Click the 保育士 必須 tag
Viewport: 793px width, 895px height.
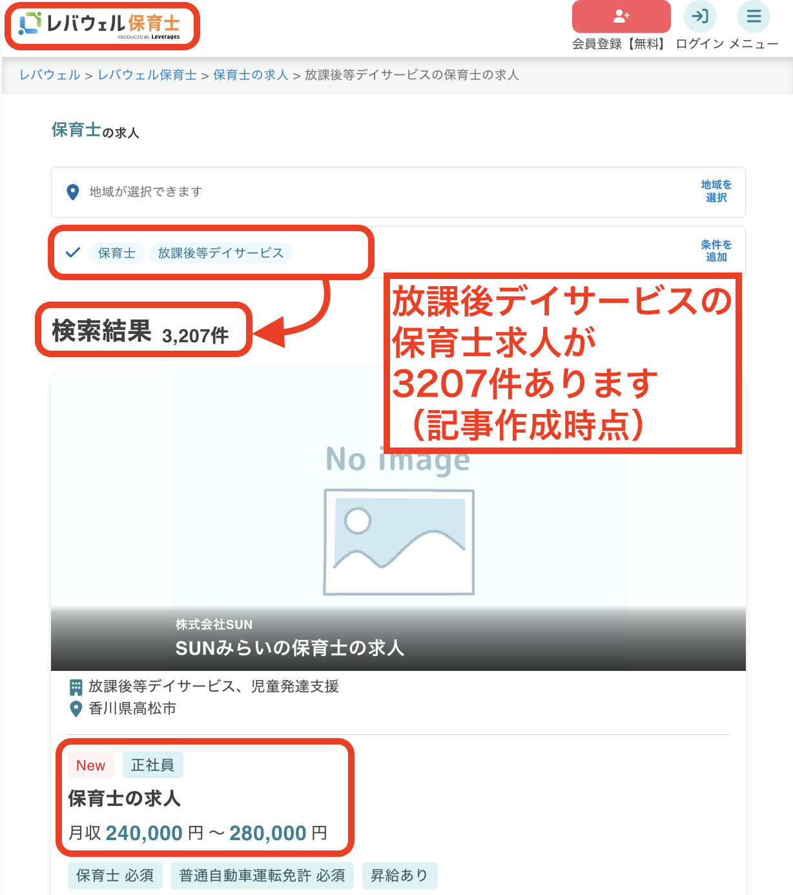pyautogui.click(x=115, y=876)
